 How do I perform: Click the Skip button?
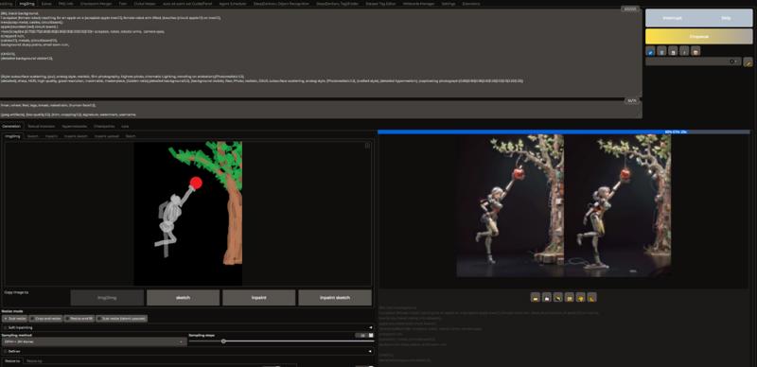click(x=726, y=18)
